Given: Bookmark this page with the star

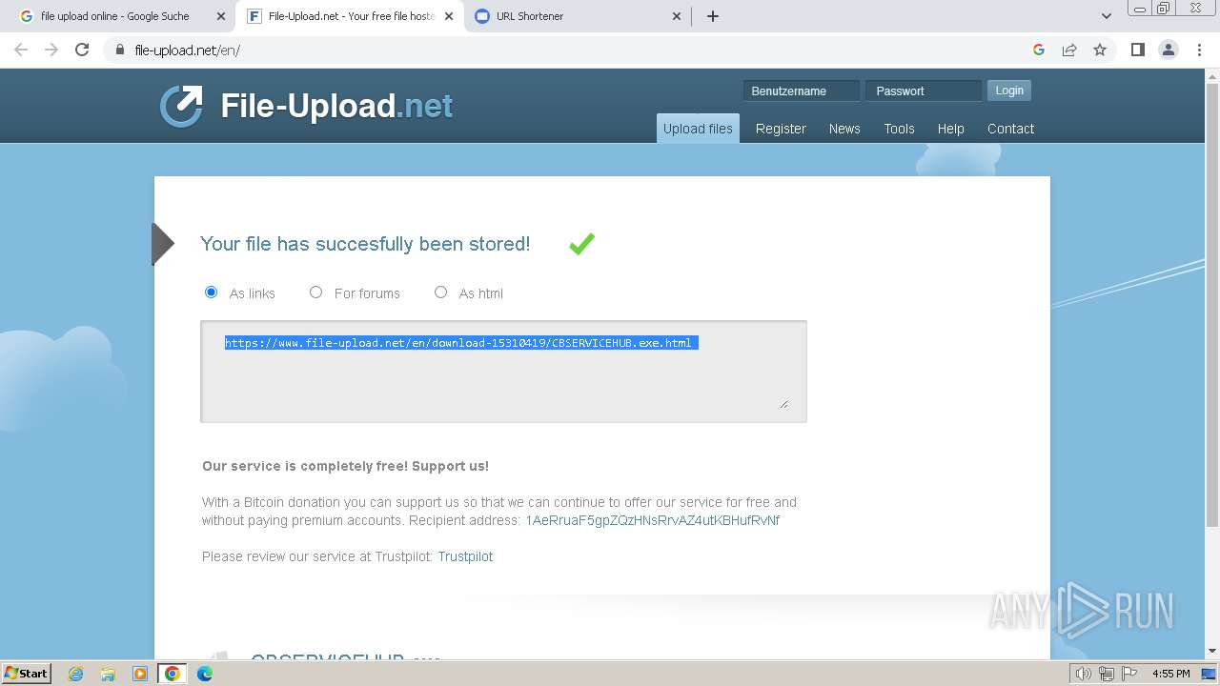Looking at the screenshot, I should pyautogui.click(x=1100, y=50).
